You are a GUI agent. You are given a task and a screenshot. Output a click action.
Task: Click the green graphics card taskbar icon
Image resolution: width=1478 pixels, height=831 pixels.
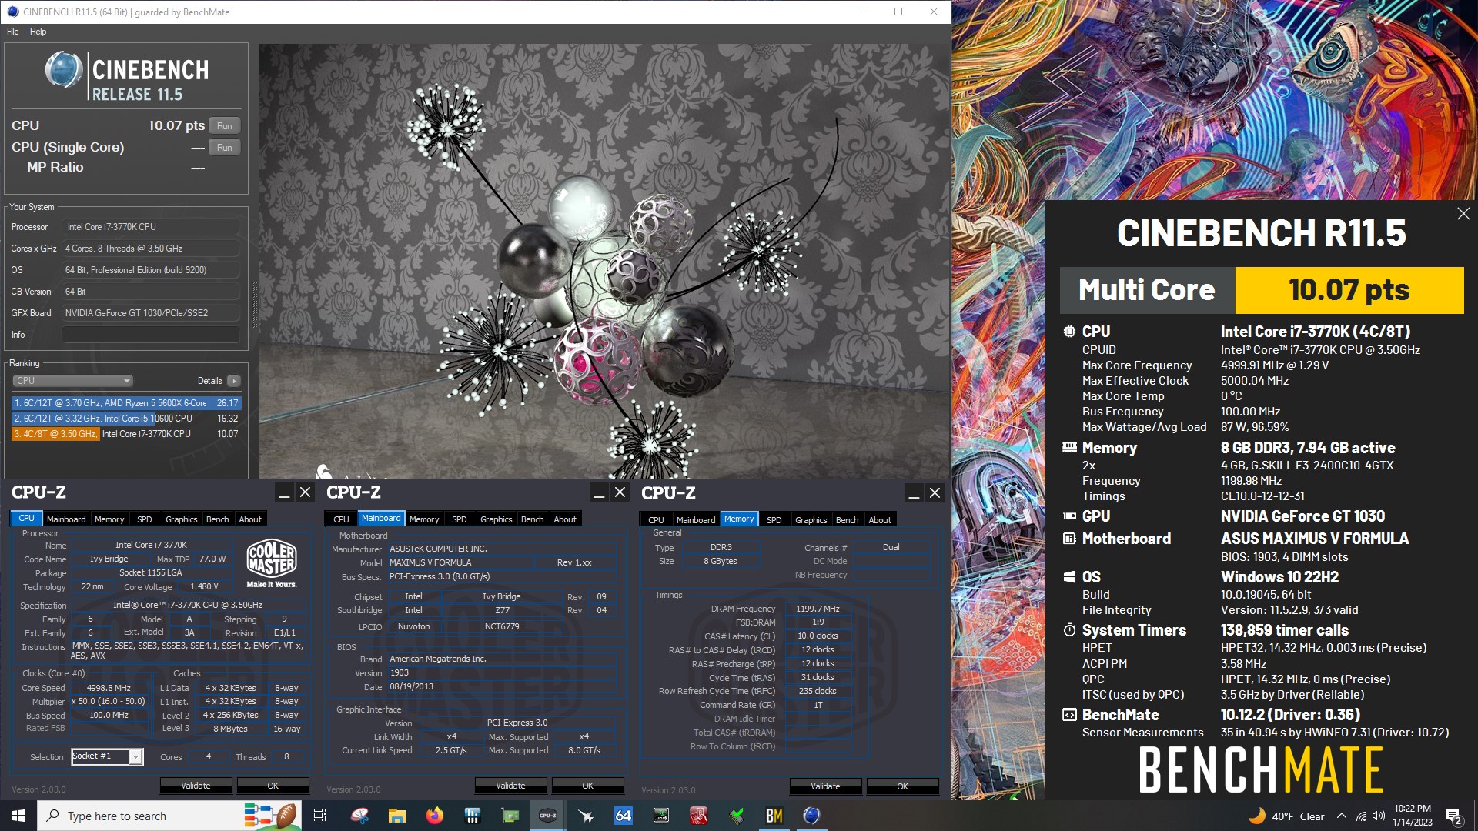[x=510, y=816]
